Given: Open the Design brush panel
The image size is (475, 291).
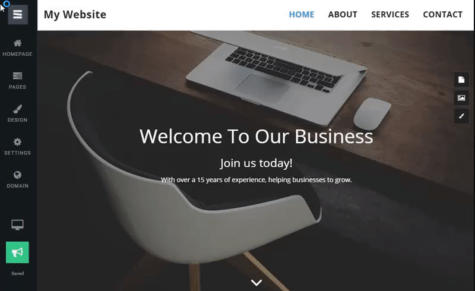Looking at the screenshot, I should click(18, 113).
